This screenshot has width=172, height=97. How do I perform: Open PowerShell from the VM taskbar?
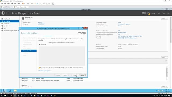pyautogui.click(x=10, y=91)
